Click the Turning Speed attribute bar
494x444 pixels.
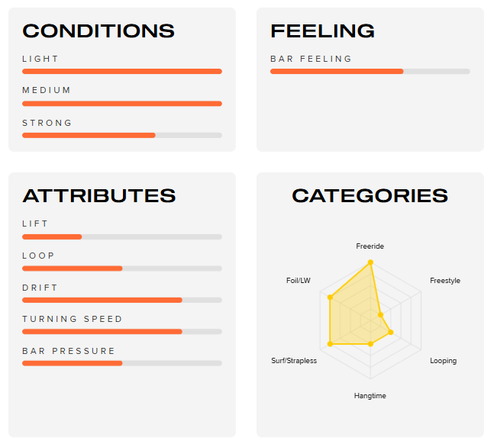[x=122, y=332]
